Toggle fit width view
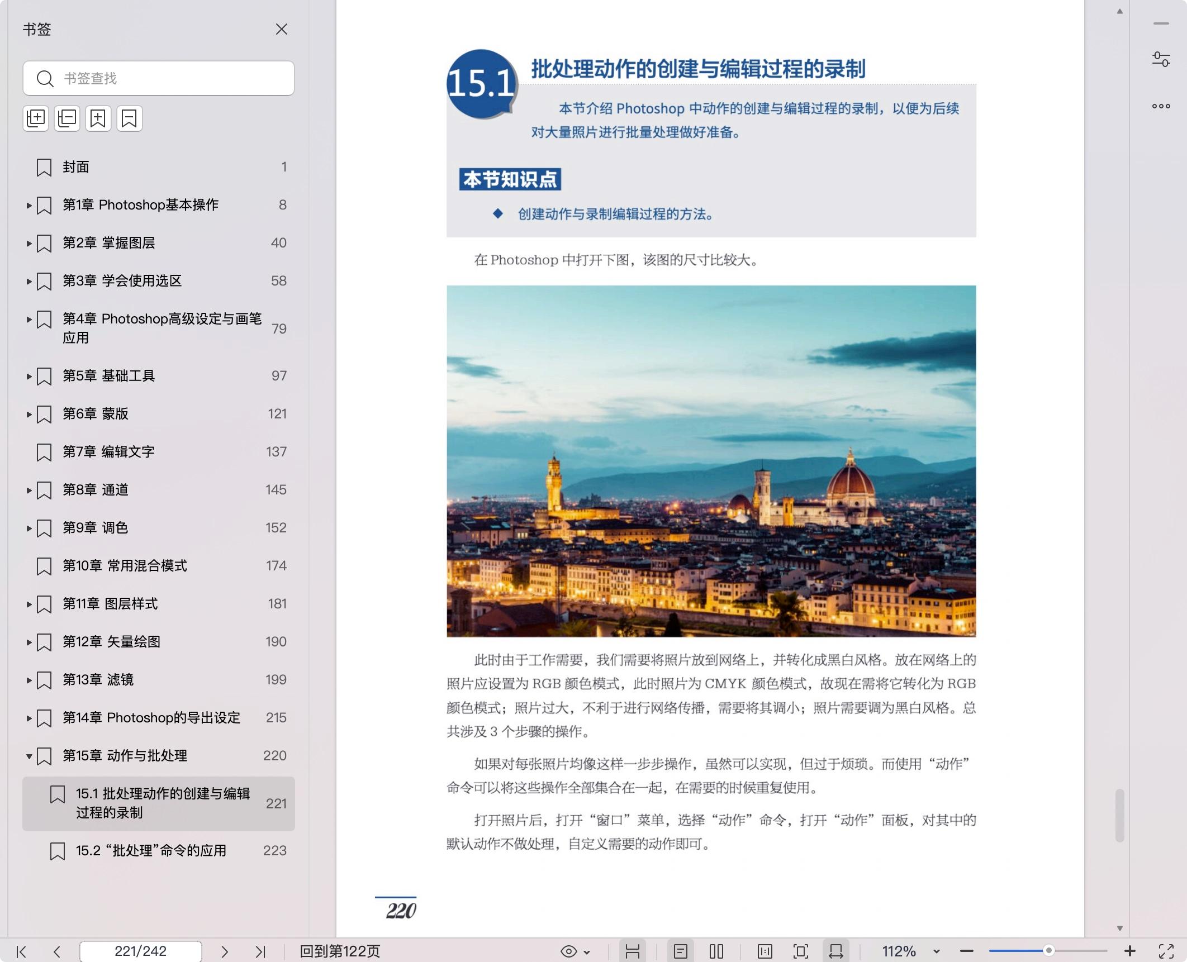 [836, 951]
